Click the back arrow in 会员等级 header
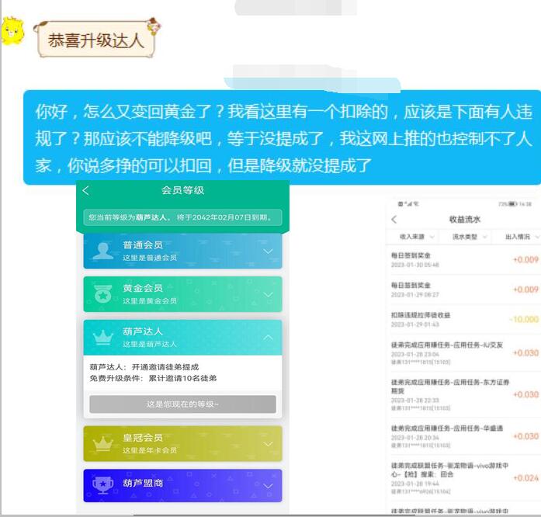The image size is (541, 517). (86, 191)
